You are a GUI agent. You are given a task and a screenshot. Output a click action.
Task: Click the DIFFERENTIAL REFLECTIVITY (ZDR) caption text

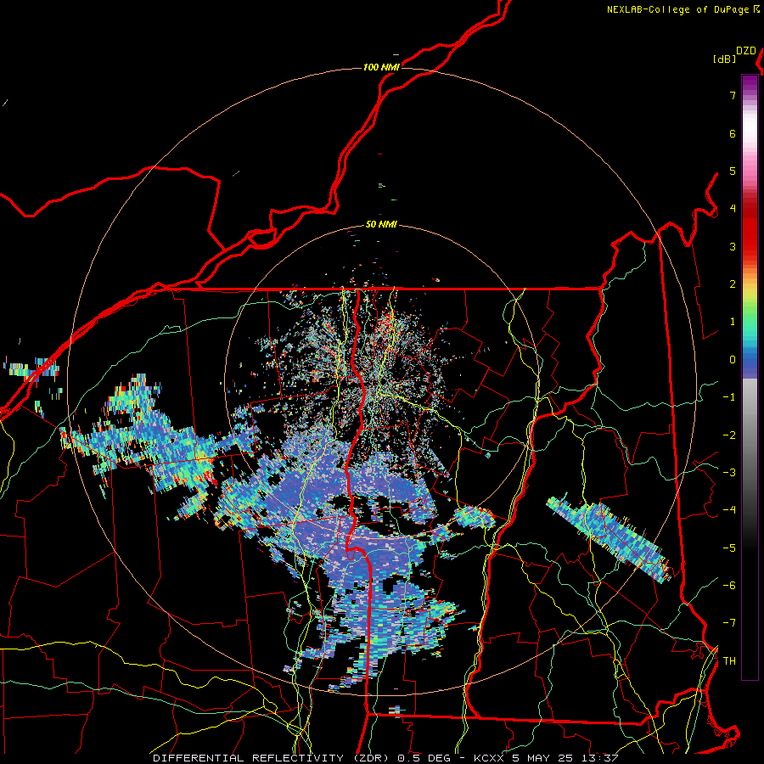coord(269,758)
